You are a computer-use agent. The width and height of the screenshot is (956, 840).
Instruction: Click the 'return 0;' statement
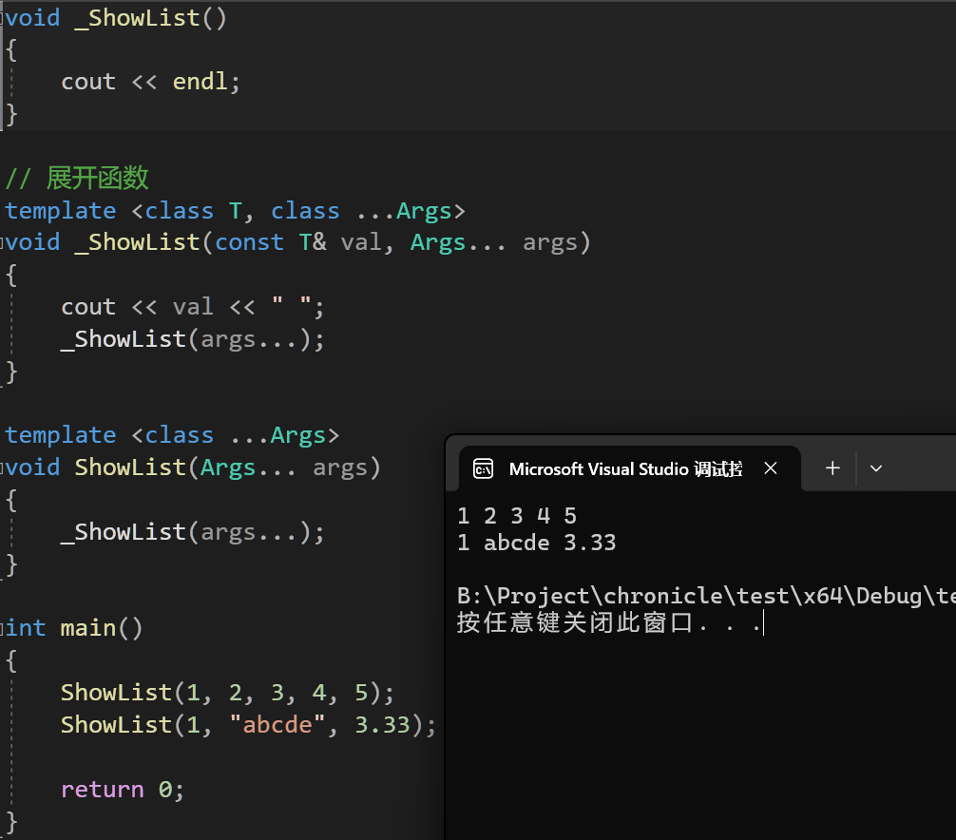(122, 790)
